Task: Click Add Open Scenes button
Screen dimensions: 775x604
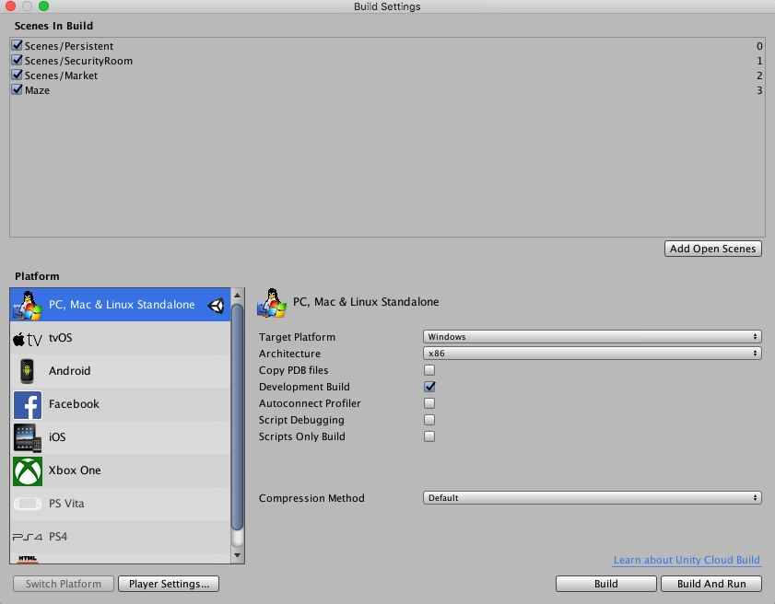Action: point(712,249)
